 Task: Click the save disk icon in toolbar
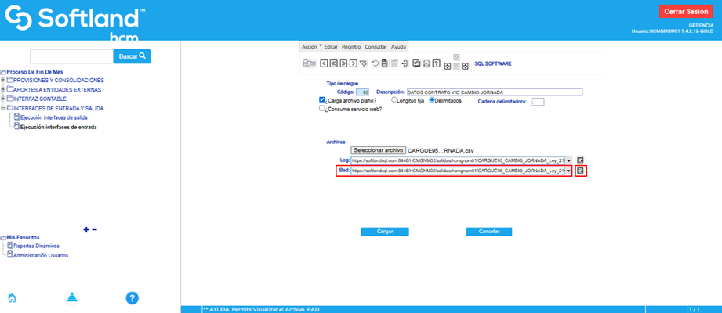pos(384,63)
